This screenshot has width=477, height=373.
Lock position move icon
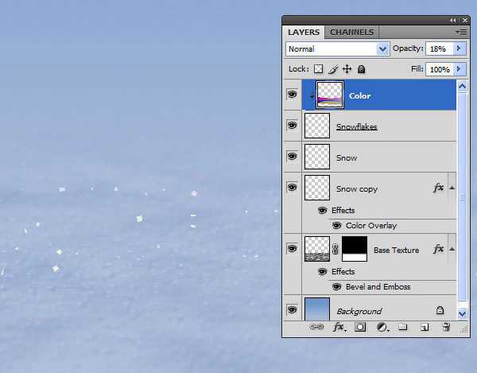point(347,69)
